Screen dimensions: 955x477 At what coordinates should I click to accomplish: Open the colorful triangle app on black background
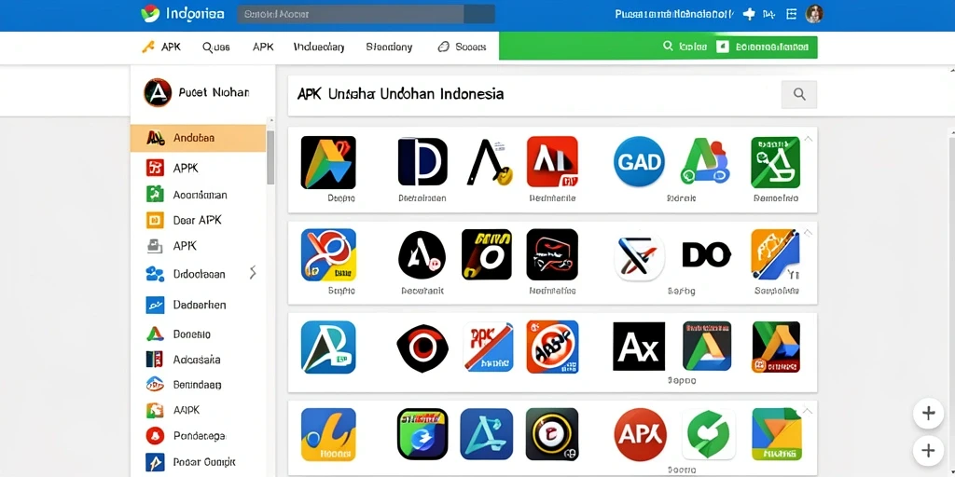tap(328, 162)
